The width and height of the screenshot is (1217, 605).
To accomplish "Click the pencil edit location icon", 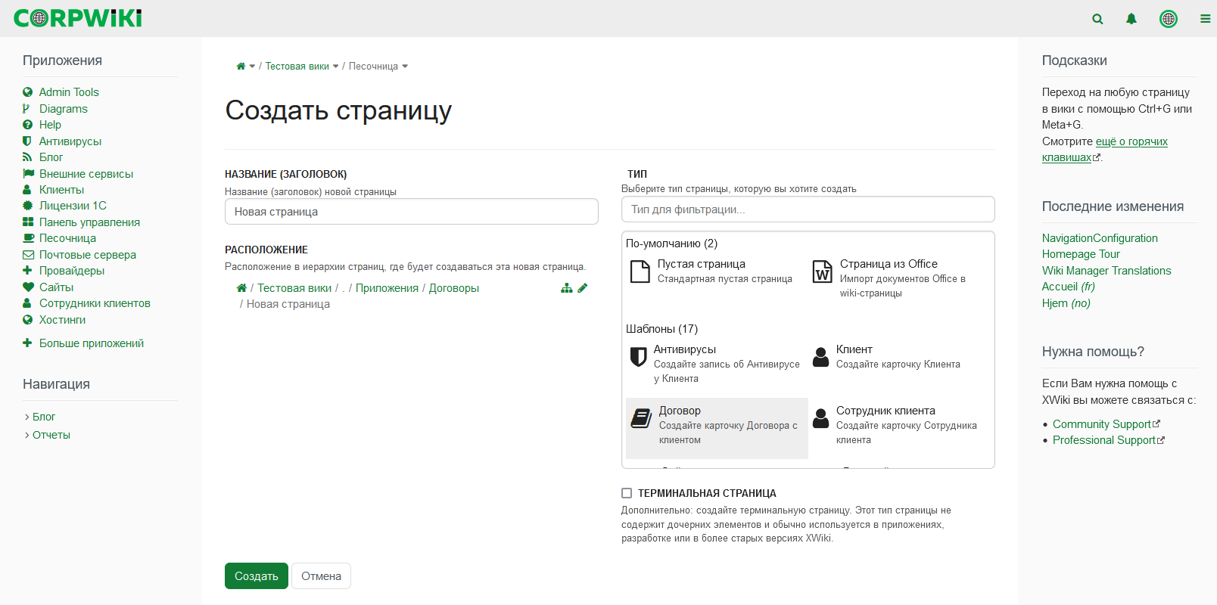I will (582, 288).
